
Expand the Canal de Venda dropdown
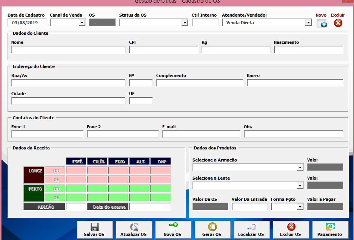pos(82,23)
